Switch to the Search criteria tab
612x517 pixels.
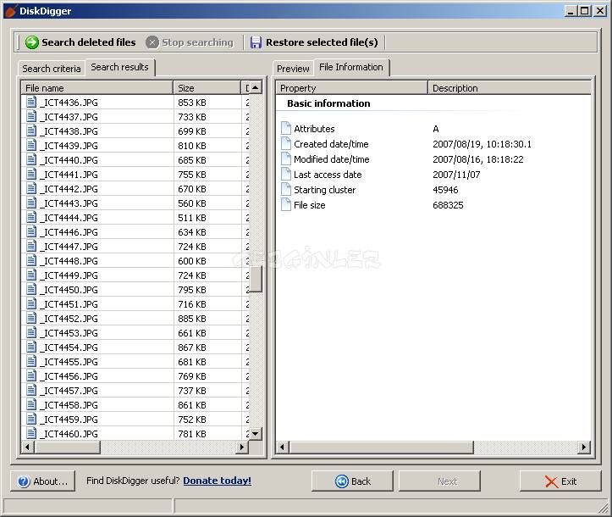point(52,69)
